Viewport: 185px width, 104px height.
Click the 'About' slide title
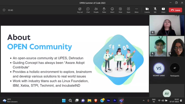click(19, 37)
